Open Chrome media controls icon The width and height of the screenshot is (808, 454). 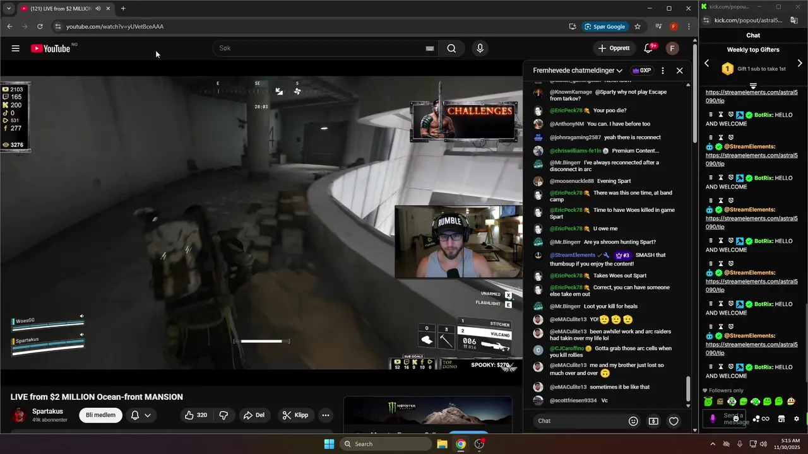coord(658,26)
